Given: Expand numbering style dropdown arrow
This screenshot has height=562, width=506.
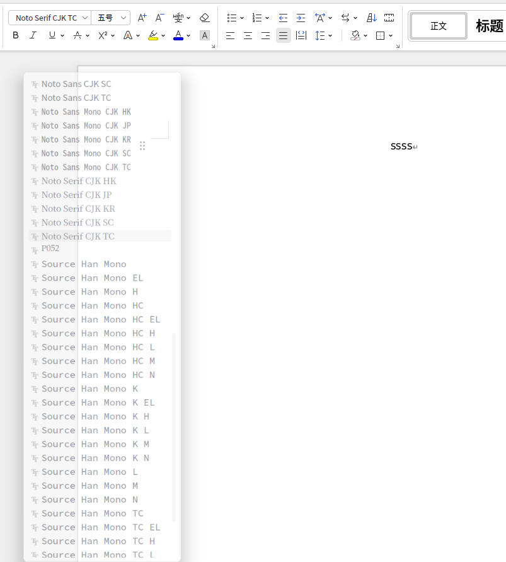Looking at the screenshot, I should (x=267, y=18).
